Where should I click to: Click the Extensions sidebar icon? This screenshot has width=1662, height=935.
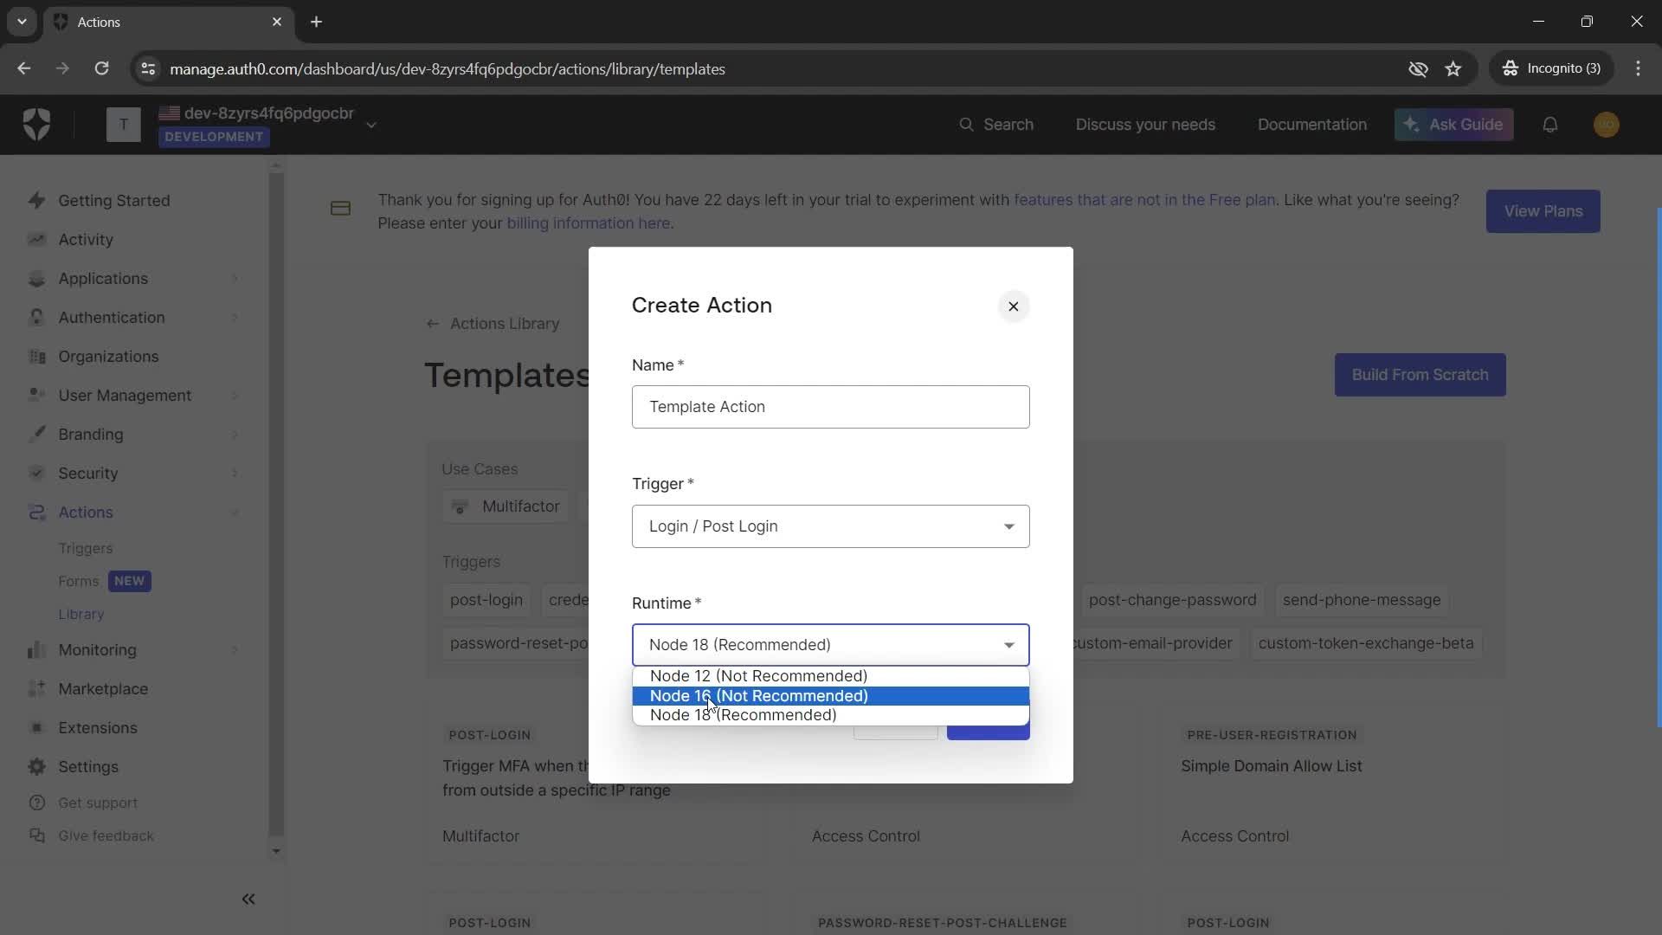coord(36,727)
